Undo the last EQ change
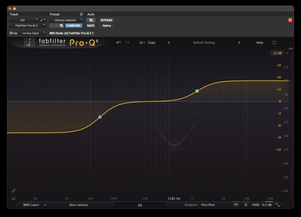Screen dimensions: 301x217 (x=118, y=43)
